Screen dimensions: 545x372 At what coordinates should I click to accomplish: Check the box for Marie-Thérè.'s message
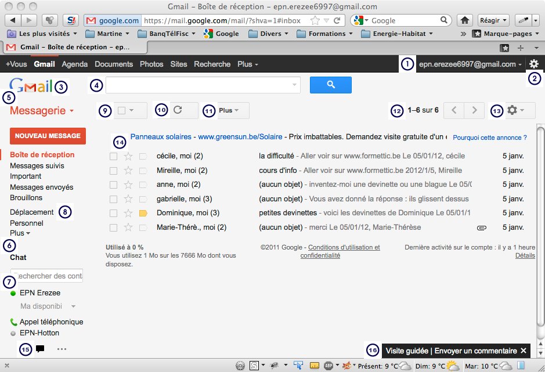[113, 227]
